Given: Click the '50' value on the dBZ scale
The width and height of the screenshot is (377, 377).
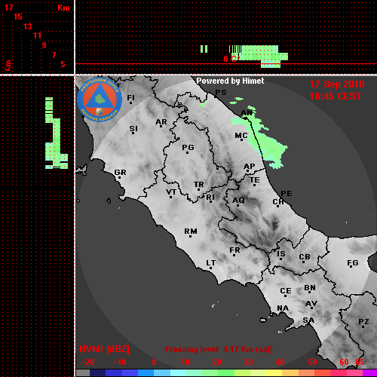Looking at the screenshot, I should click(312, 362).
